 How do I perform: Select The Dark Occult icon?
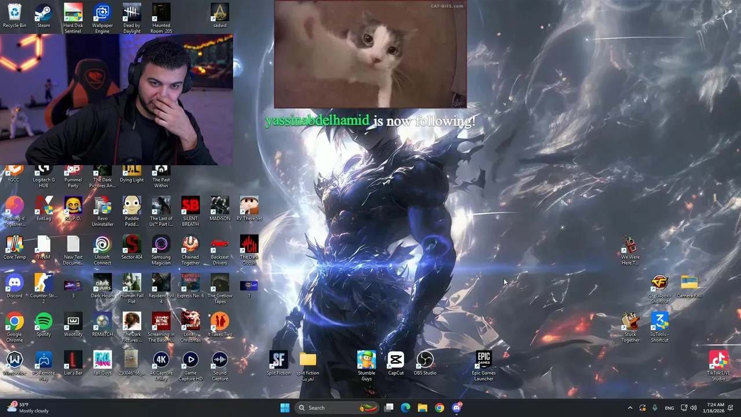[249, 250]
